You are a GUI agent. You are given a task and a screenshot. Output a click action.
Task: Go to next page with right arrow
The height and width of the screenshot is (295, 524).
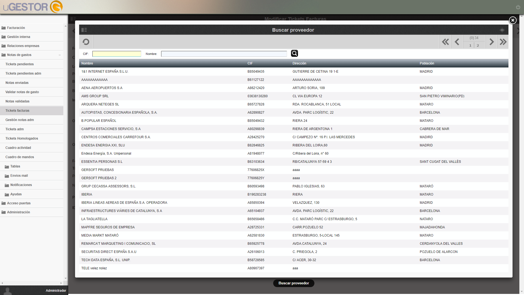[492, 42]
